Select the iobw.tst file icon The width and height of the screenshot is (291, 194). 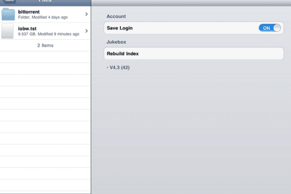point(7,31)
